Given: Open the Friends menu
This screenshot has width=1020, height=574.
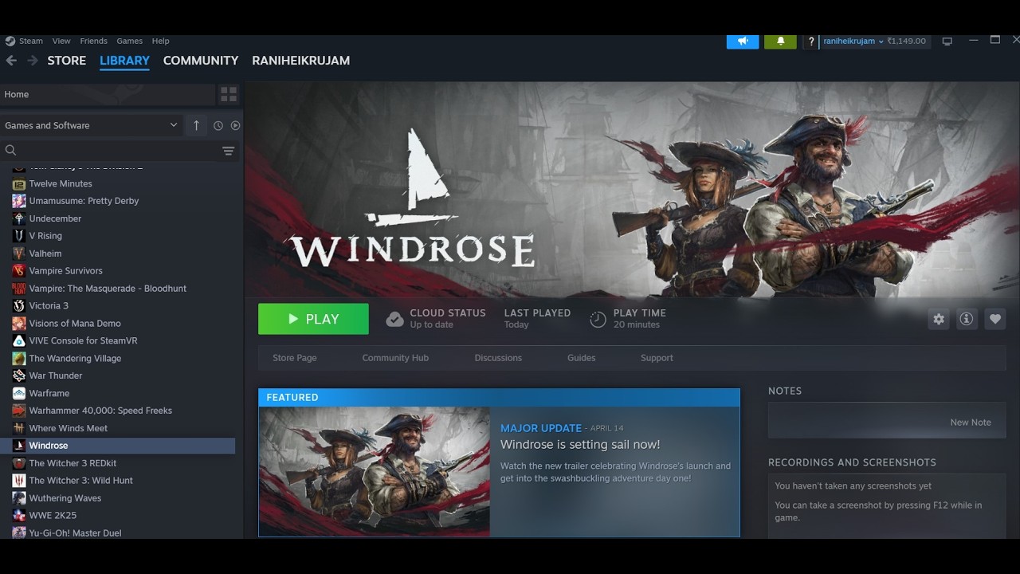Looking at the screenshot, I should 93,41.
